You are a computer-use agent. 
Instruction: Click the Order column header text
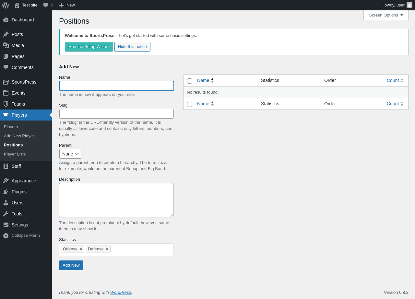(x=330, y=80)
